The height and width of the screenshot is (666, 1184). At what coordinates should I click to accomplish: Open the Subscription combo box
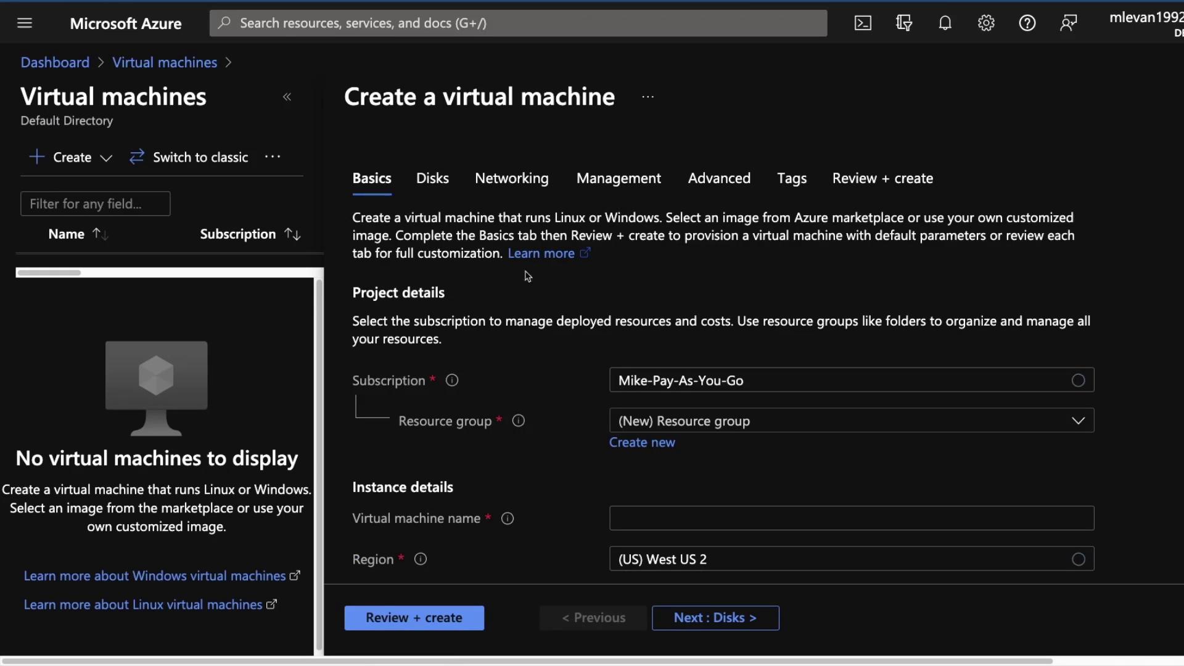coord(851,380)
